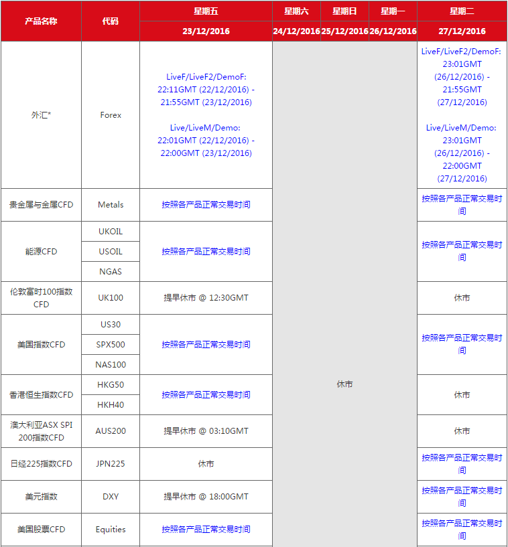Open Tuesday normal trading hours link for 能源CFD
The image size is (508, 547).
coord(462,251)
